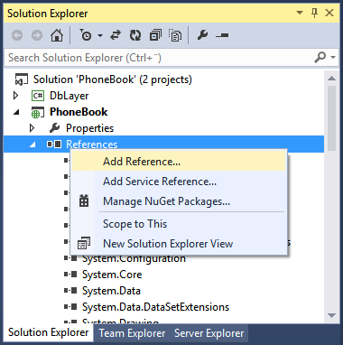Click the Home icon in toolbar

click(57, 35)
